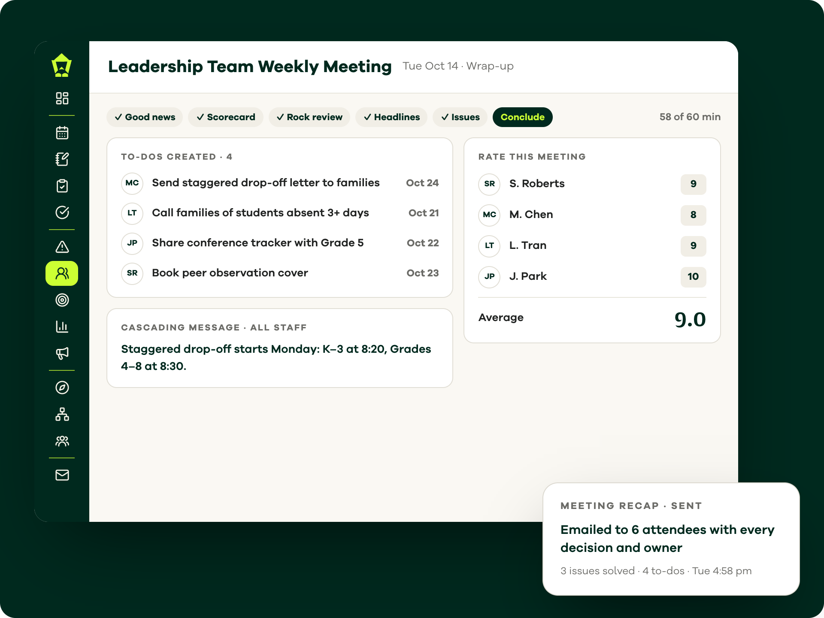Open the dashboard grid icon
Image resolution: width=824 pixels, height=618 pixels.
tap(62, 98)
